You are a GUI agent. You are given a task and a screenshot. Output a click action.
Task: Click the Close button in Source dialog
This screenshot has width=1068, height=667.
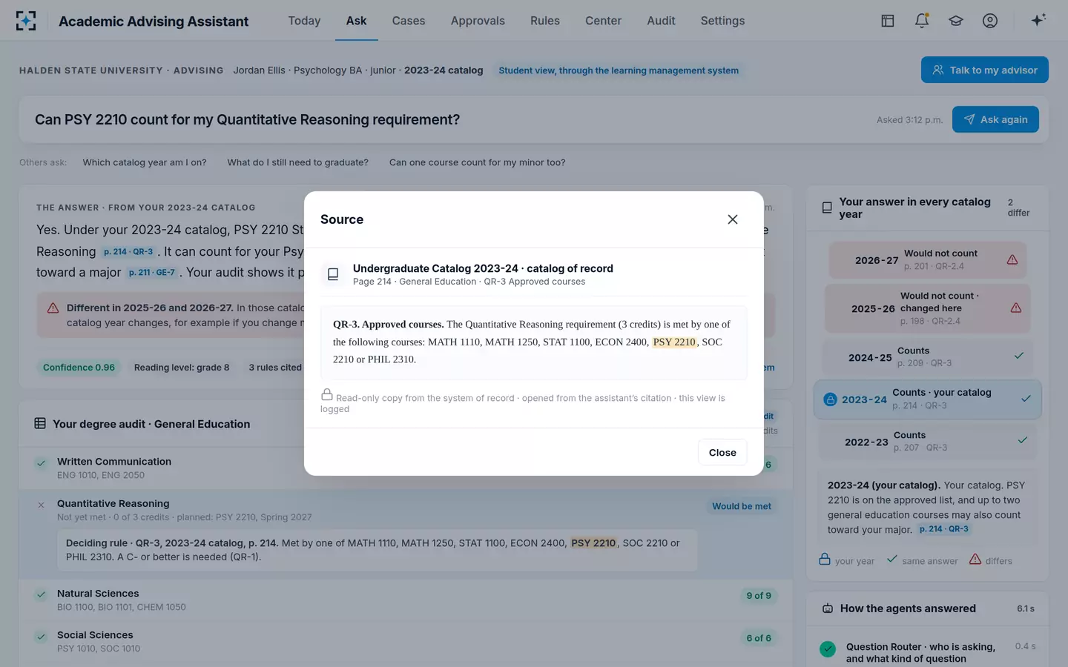click(x=722, y=452)
